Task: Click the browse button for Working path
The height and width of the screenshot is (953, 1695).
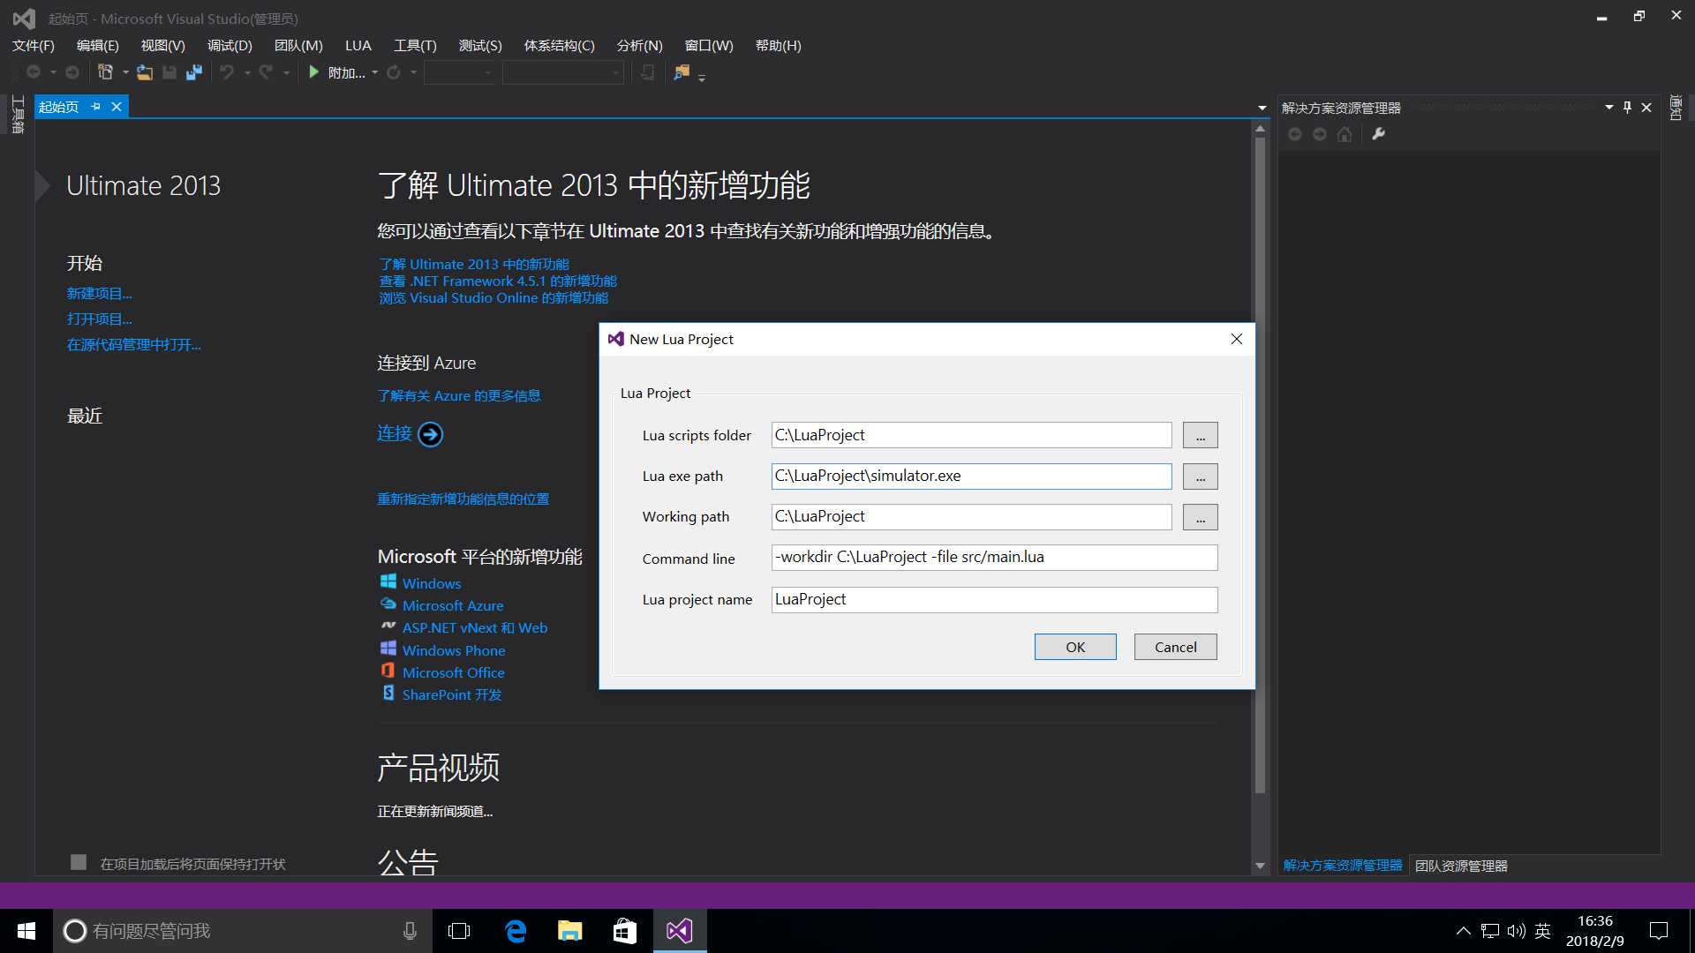Action: point(1199,516)
